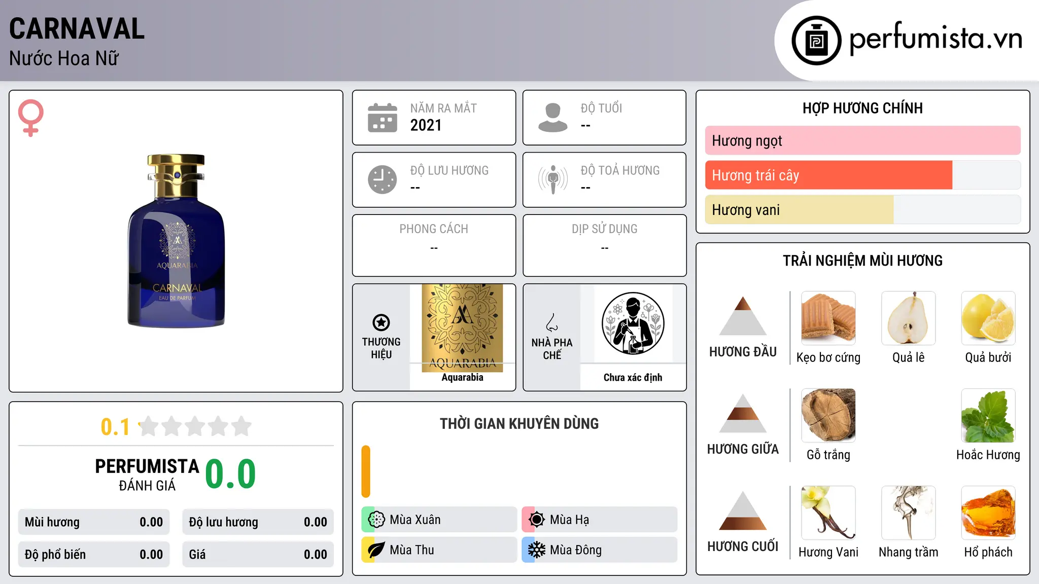Open the Carnaval blue perfume bottle image

pyautogui.click(x=176, y=241)
